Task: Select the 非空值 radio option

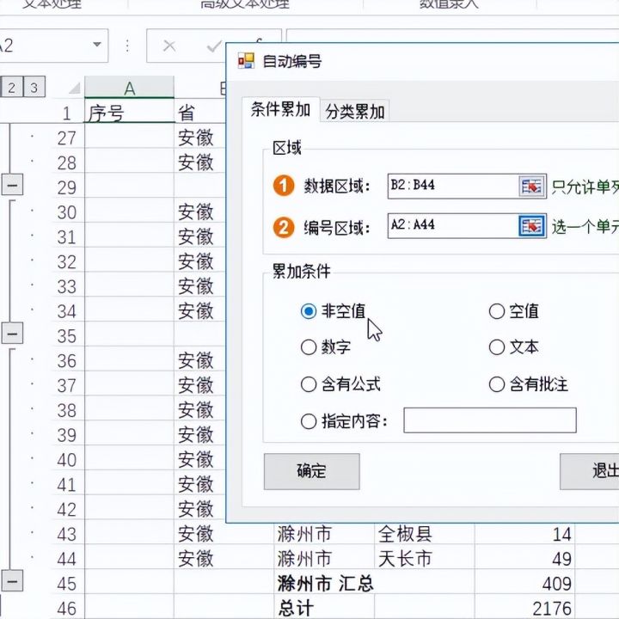Action: [x=309, y=311]
